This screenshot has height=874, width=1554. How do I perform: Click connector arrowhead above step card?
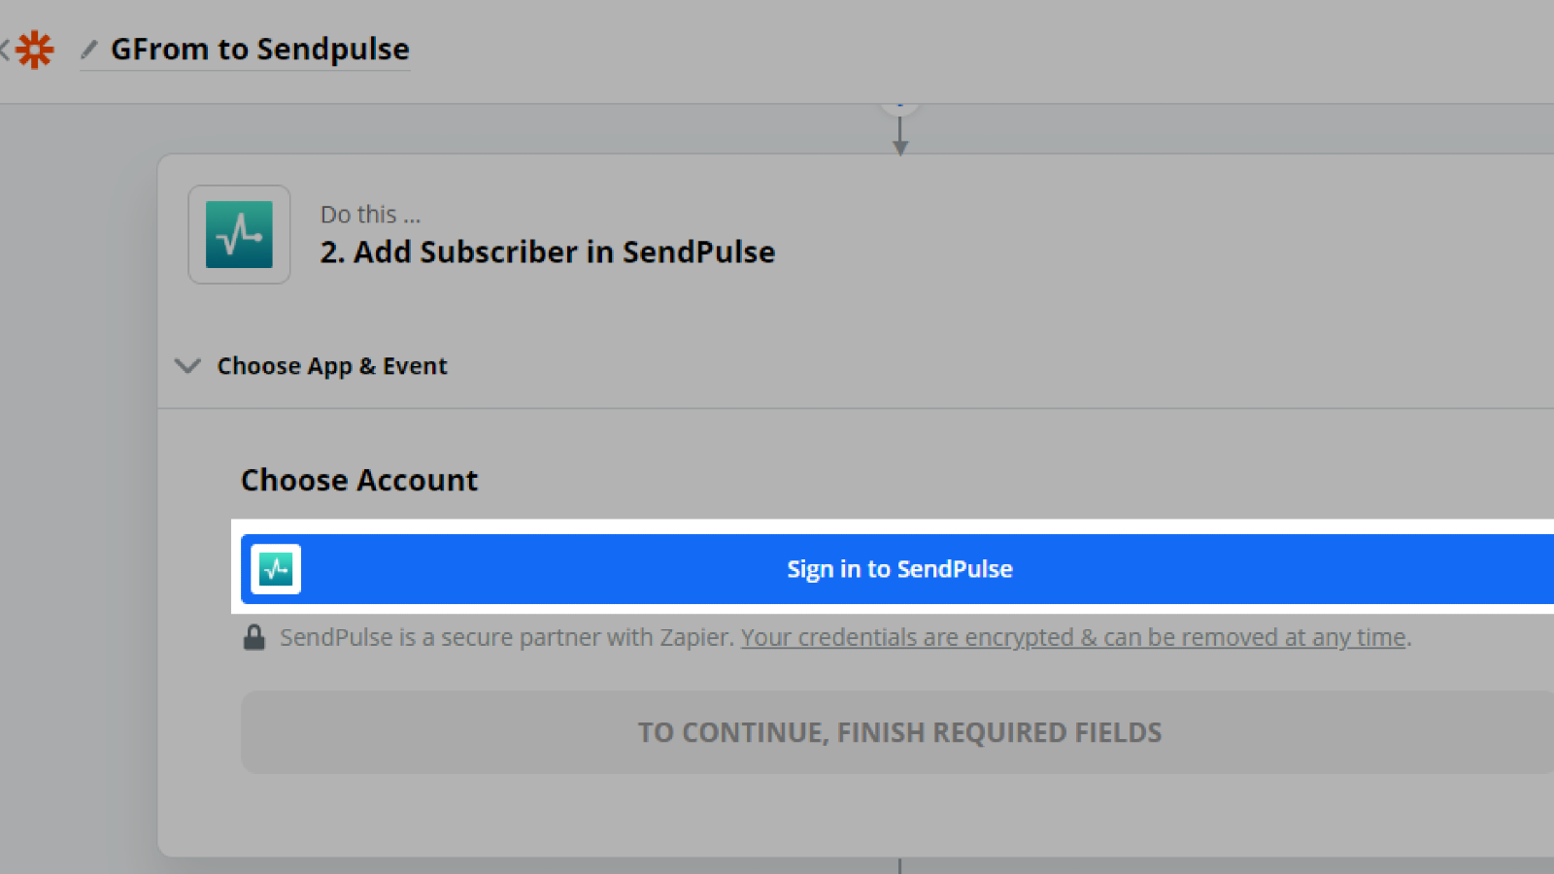click(900, 147)
